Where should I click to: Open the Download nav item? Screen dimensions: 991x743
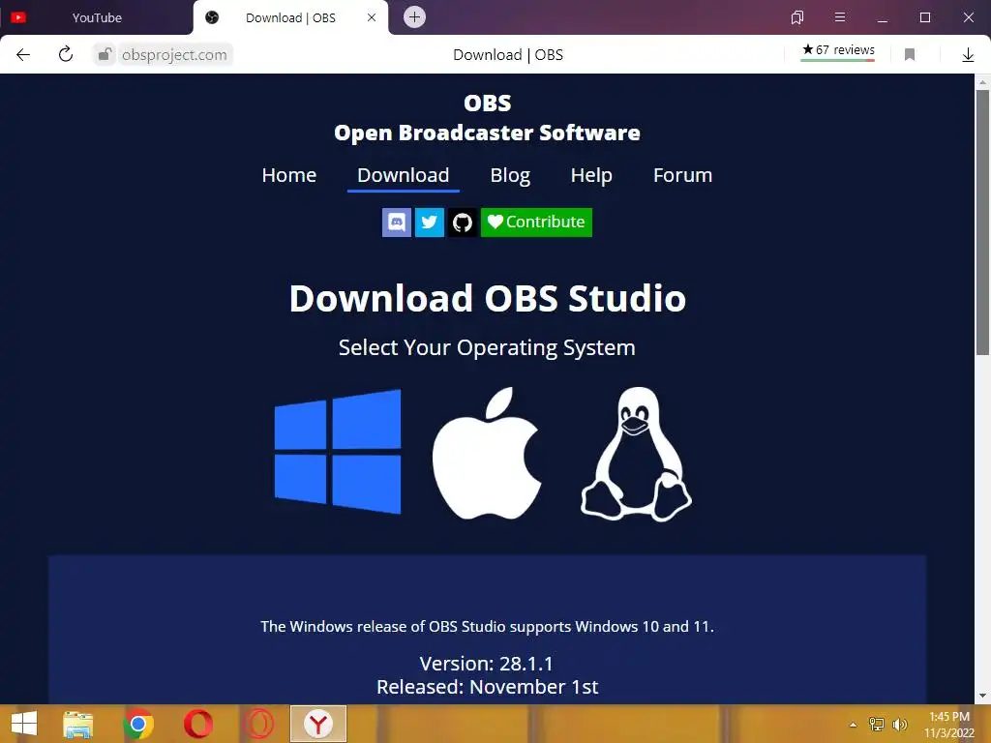(x=404, y=175)
